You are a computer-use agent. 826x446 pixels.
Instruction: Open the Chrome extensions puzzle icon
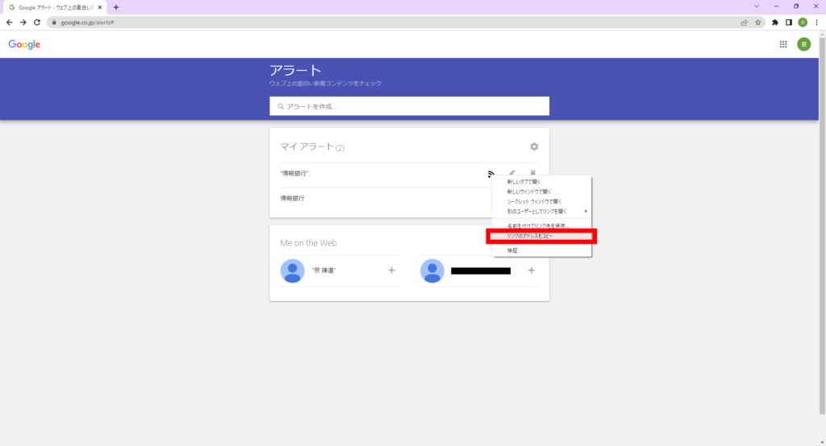[775, 23]
